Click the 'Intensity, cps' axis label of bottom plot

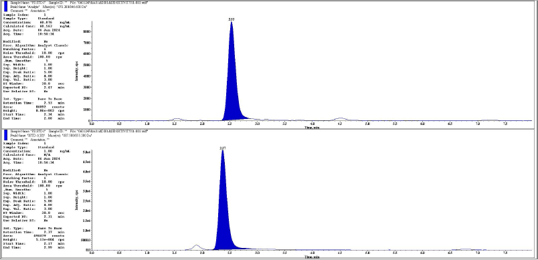[x=77, y=201]
